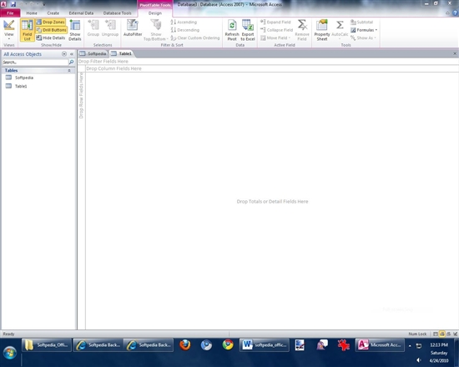Switch to Design view in status bar

455,334
